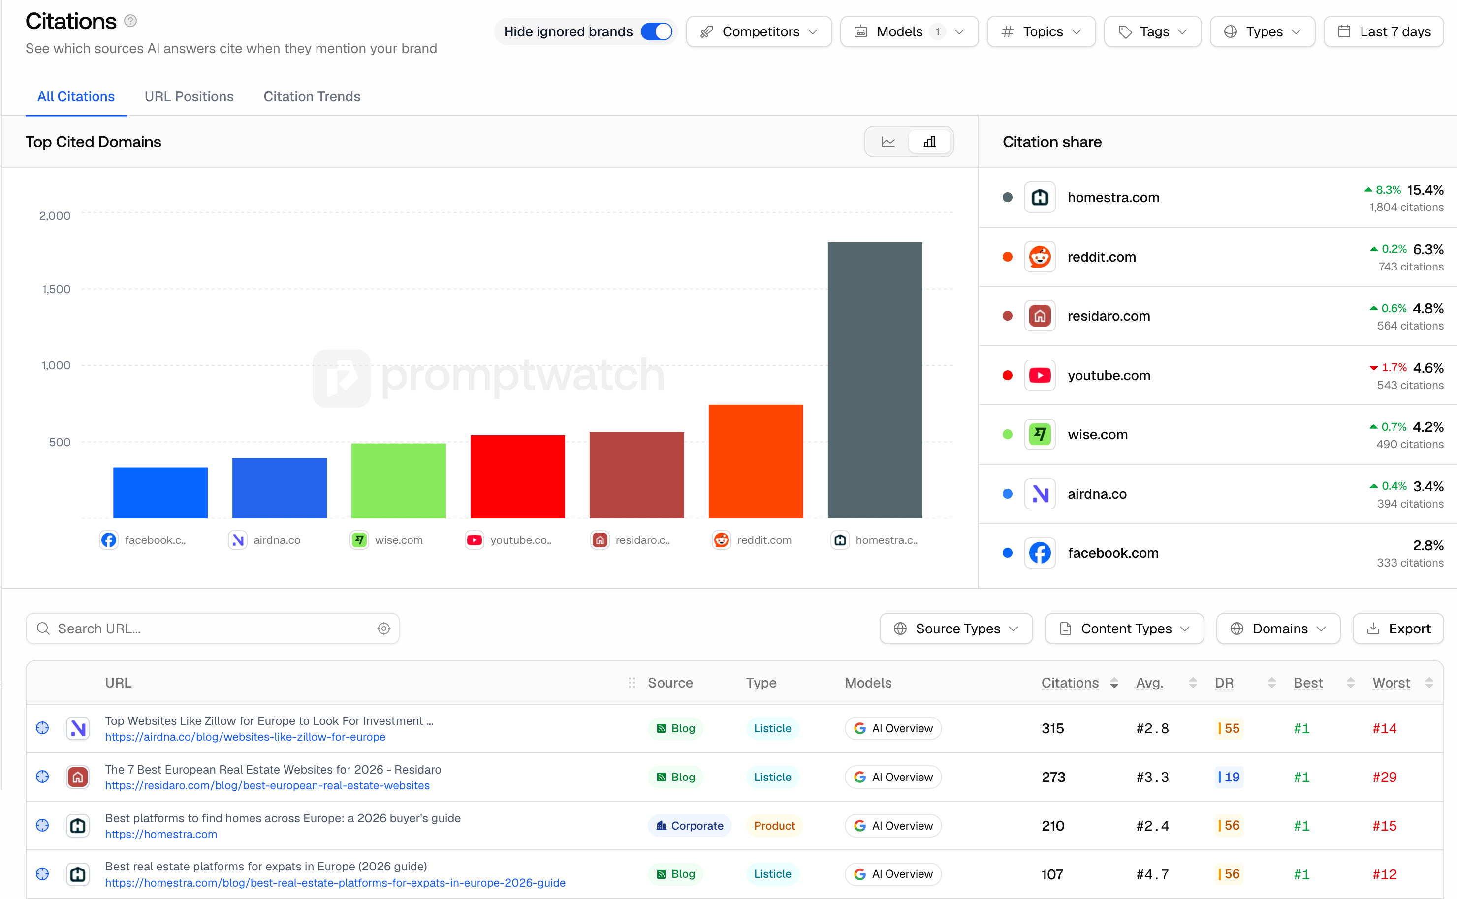
Task: Click residaro.com logo in Citation share
Action: coord(1040,316)
